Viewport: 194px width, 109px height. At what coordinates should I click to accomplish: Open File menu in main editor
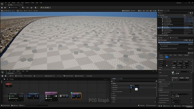(x=6, y=3)
